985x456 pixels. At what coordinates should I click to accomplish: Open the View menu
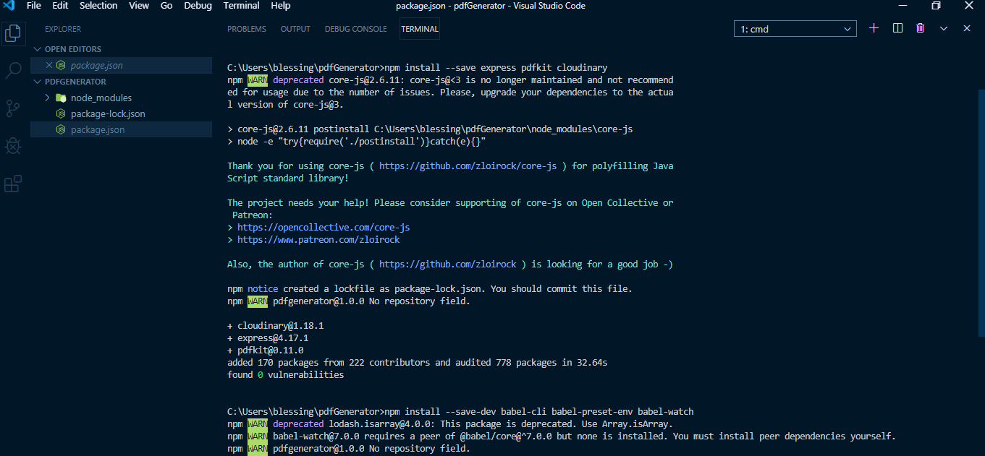(139, 6)
